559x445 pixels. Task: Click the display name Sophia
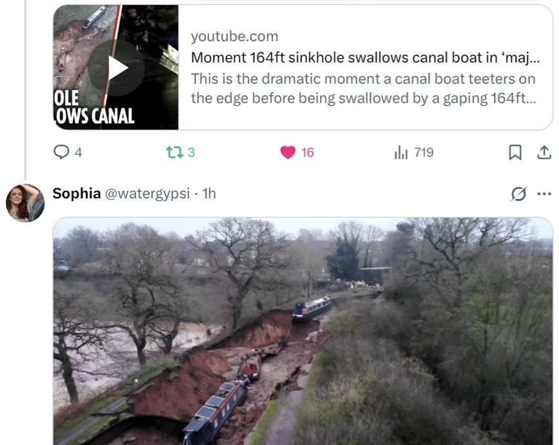click(x=76, y=193)
